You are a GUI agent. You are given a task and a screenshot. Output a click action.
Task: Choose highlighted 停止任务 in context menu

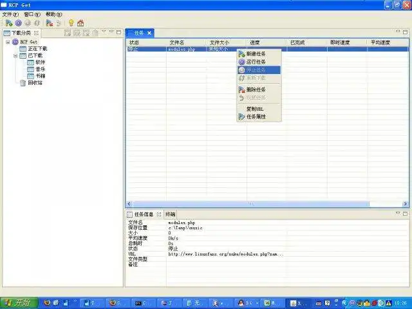(259, 70)
